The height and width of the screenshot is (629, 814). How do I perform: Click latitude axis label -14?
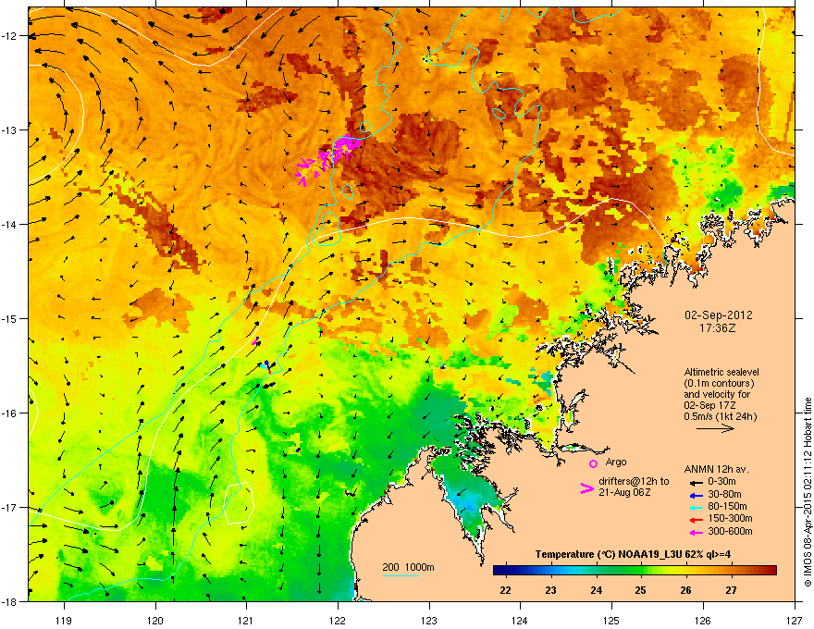point(10,224)
